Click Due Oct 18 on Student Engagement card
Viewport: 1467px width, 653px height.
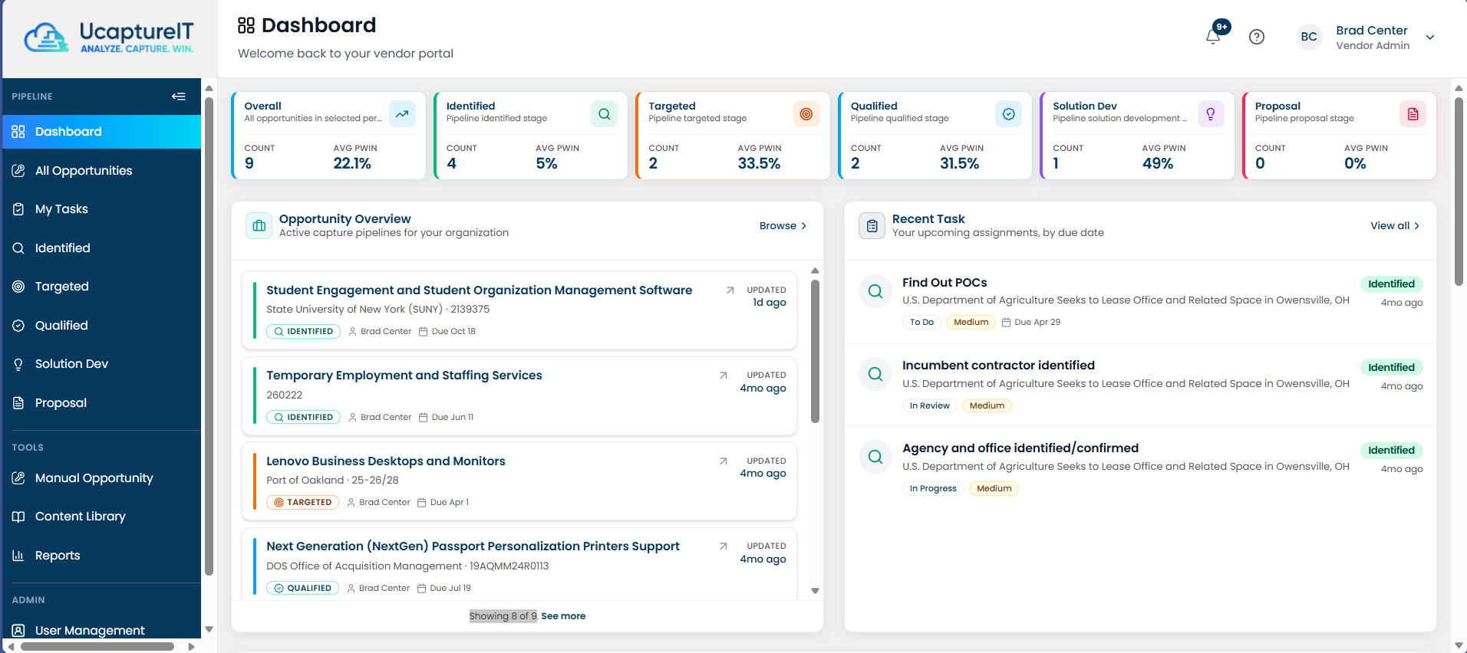click(447, 331)
